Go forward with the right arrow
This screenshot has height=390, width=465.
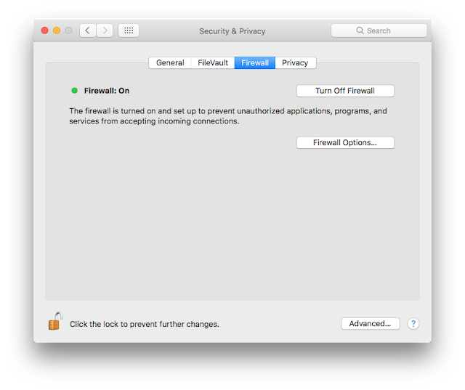(105, 31)
